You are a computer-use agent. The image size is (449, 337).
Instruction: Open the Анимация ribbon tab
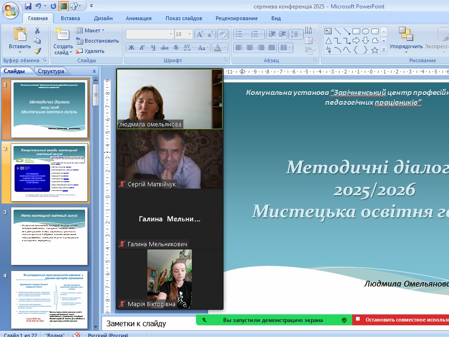(138, 18)
